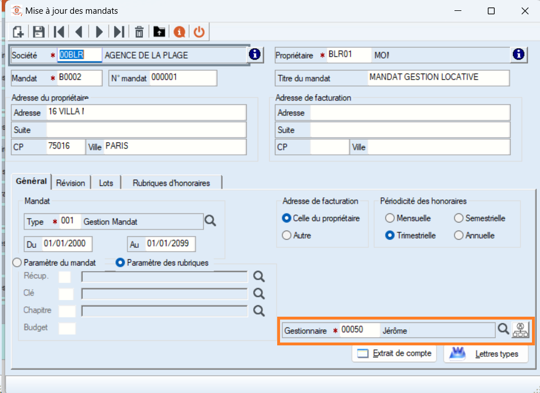Search mandate Type with magnifier icon
Image resolution: width=540 pixels, height=393 pixels.
point(211,220)
